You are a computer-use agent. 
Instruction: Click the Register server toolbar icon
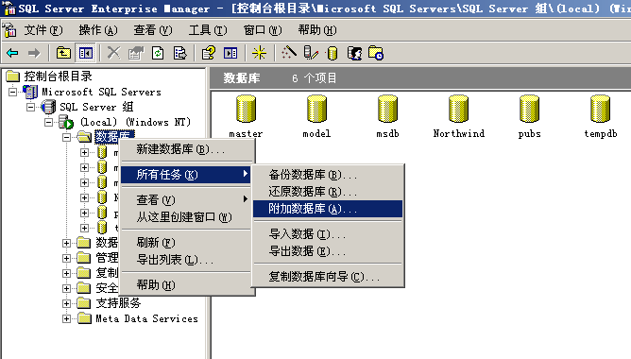pos(311,53)
